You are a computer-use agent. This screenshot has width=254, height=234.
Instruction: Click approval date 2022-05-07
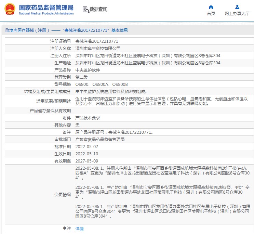click(x=87, y=147)
